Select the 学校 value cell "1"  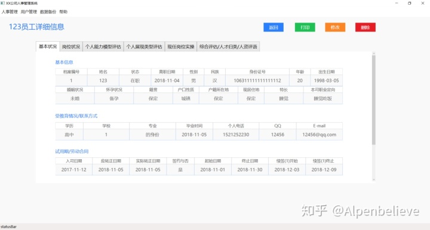(106, 135)
